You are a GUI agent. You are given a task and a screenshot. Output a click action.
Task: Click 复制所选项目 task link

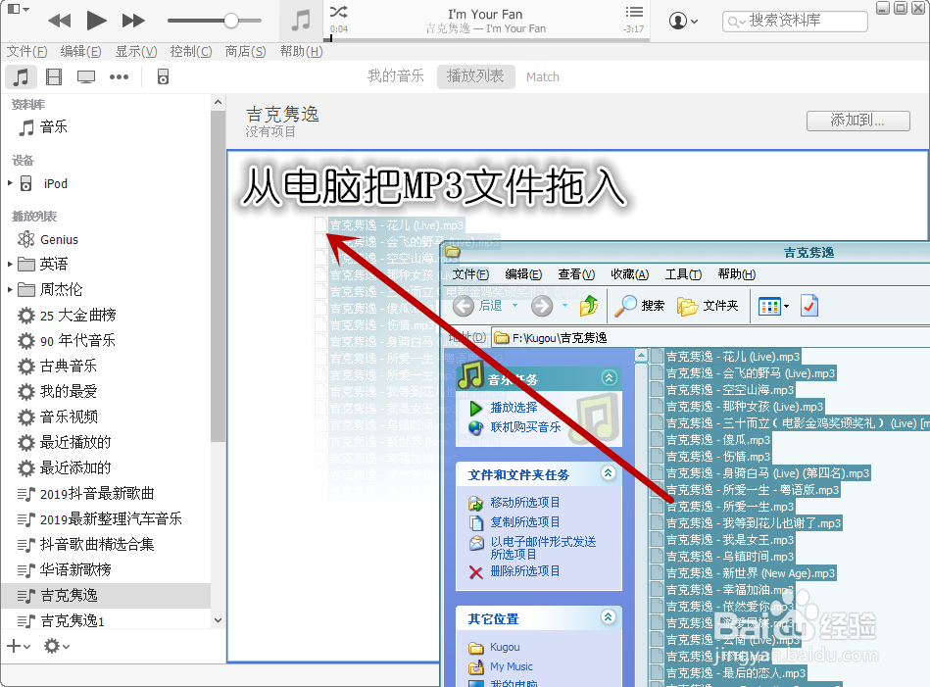pyautogui.click(x=525, y=522)
